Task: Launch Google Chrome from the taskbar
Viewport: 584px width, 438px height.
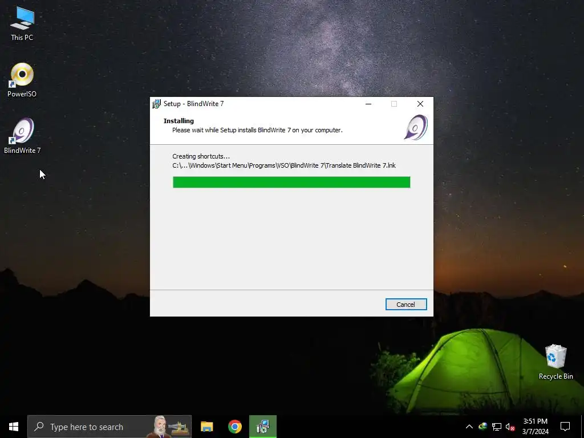Action: coord(234,427)
